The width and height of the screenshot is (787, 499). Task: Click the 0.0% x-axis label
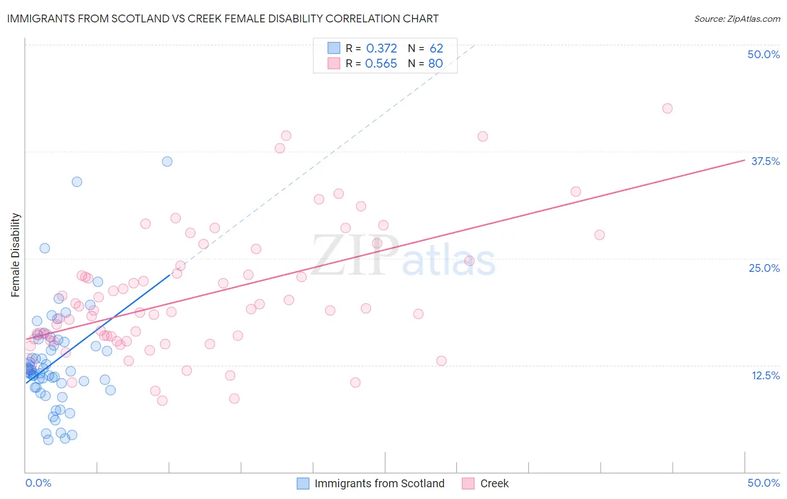click(x=38, y=483)
